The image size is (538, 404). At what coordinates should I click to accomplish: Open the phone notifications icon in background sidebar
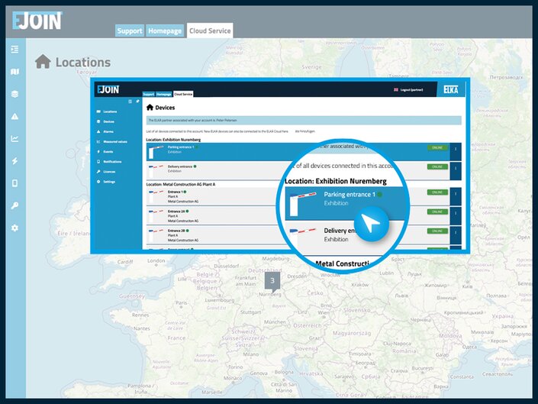point(14,183)
